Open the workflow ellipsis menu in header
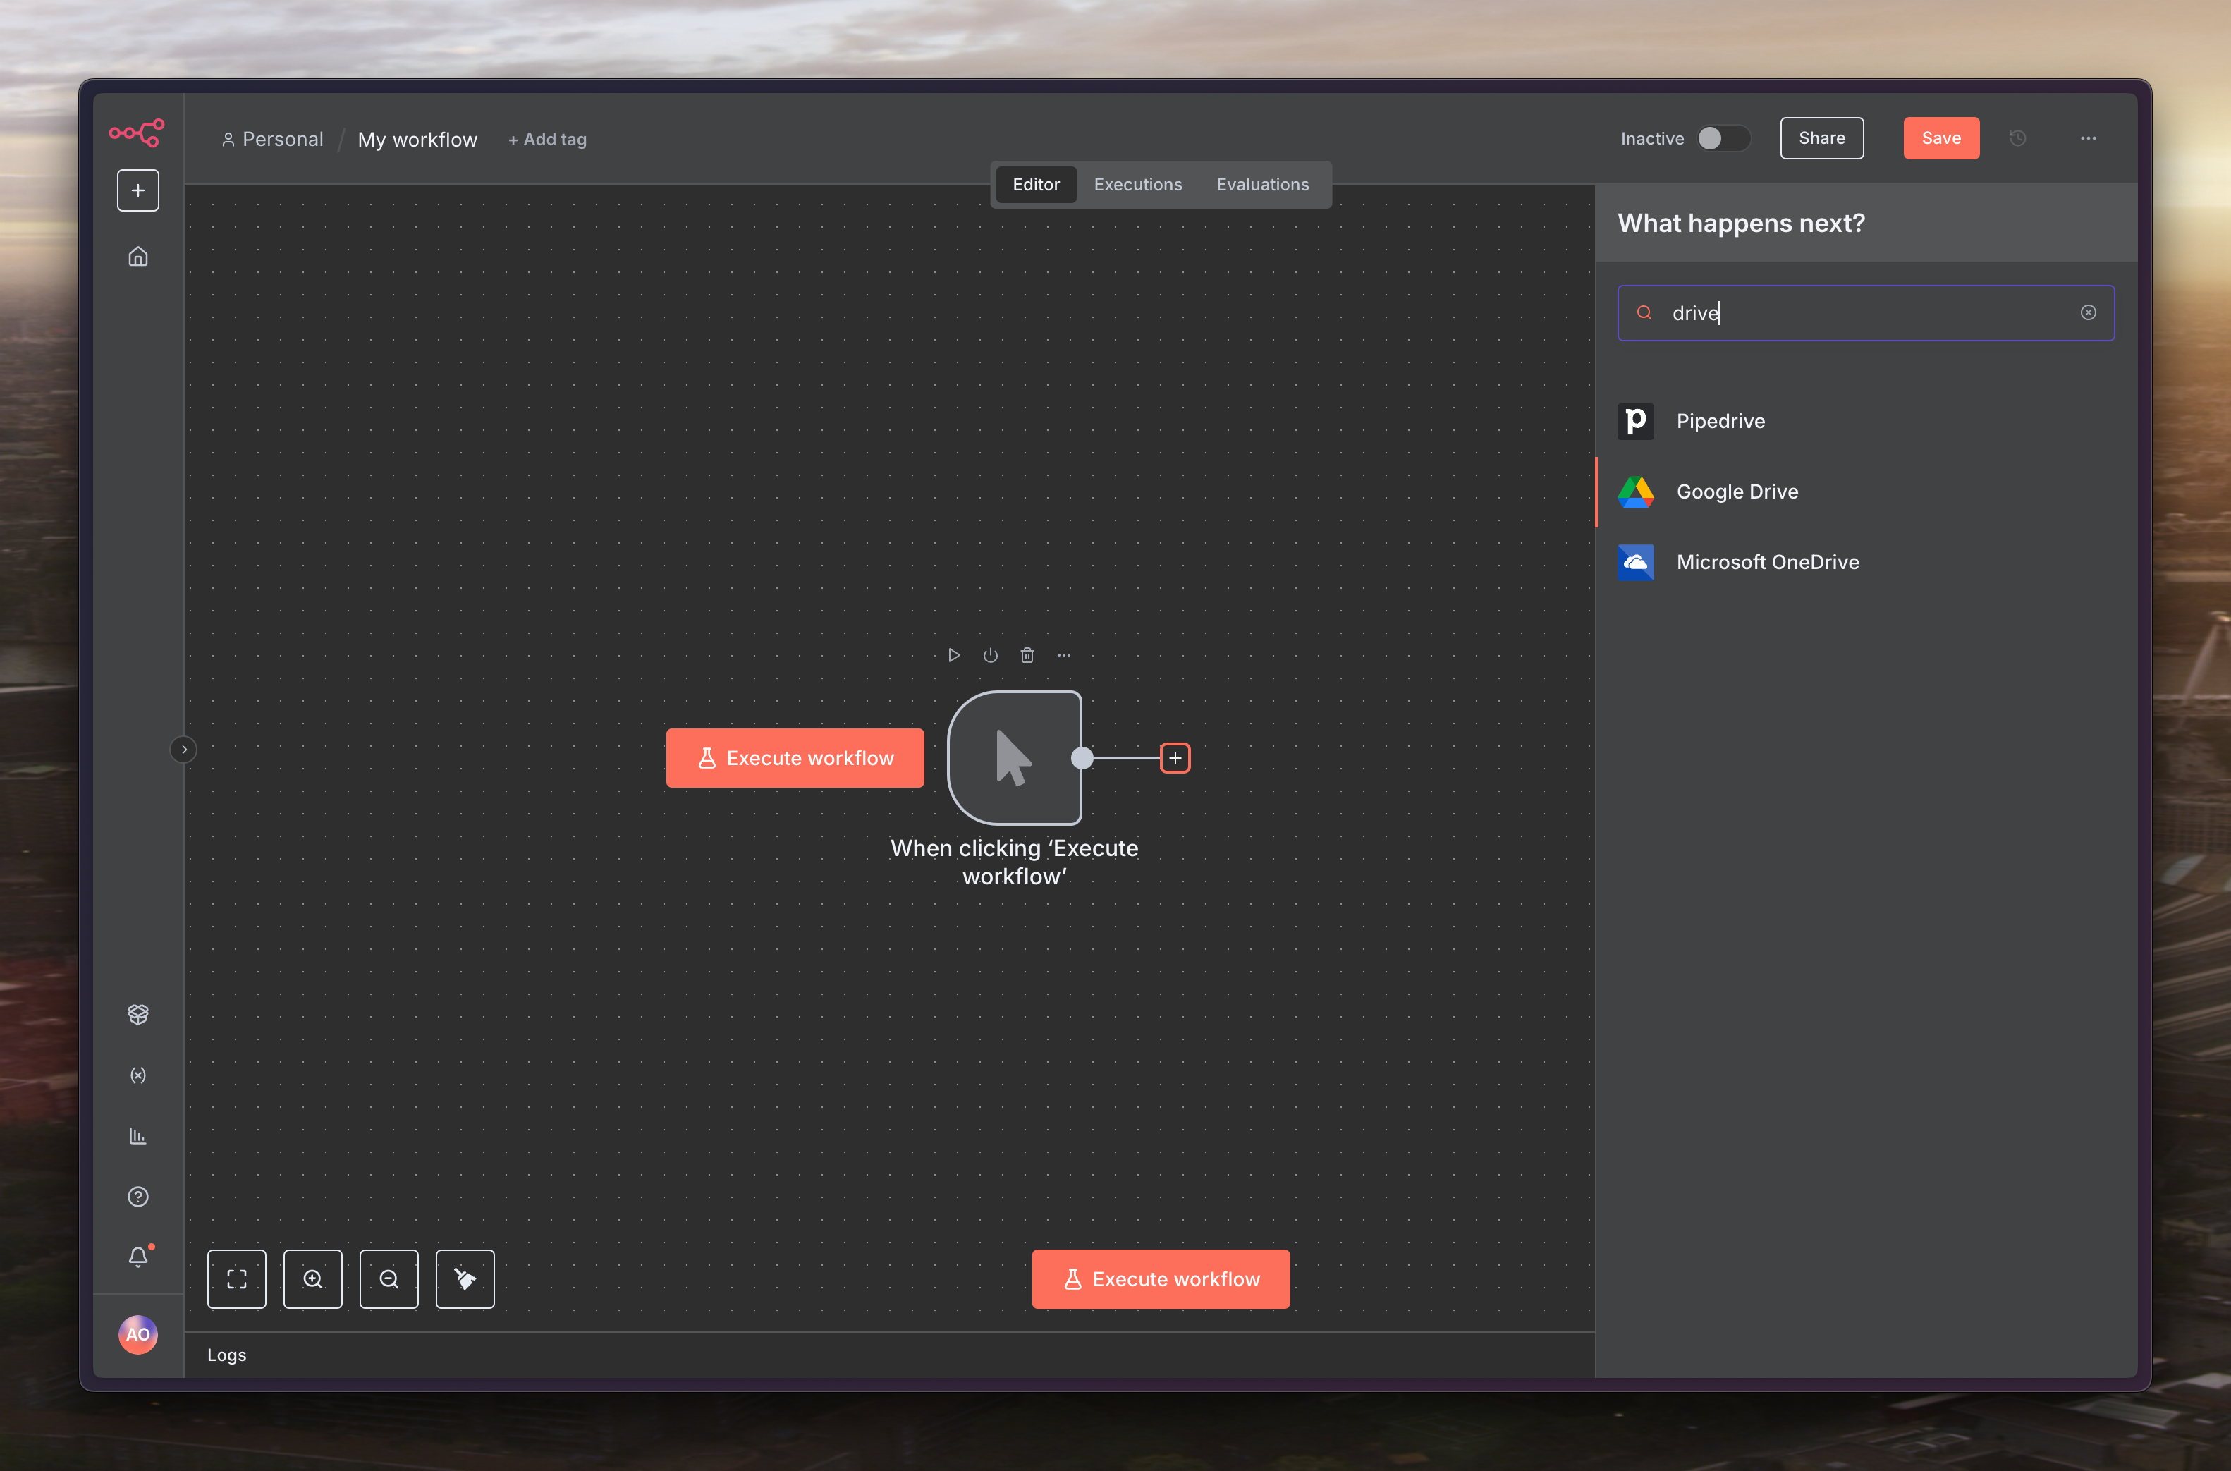Image resolution: width=2231 pixels, height=1471 pixels. 2089,138
